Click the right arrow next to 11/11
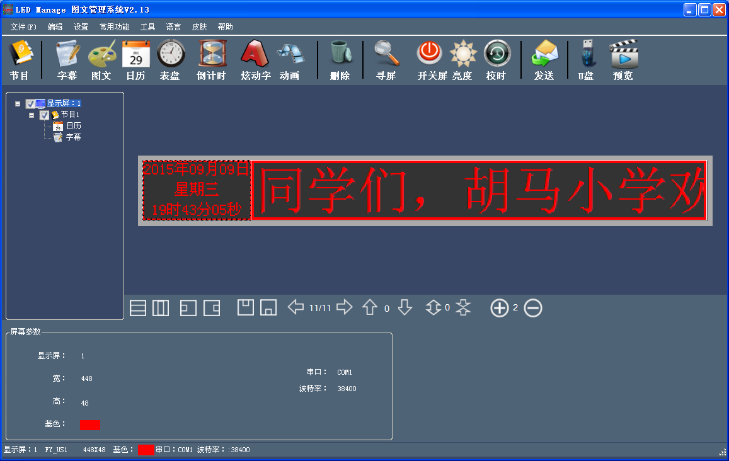The width and height of the screenshot is (729, 461). pyautogui.click(x=344, y=307)
